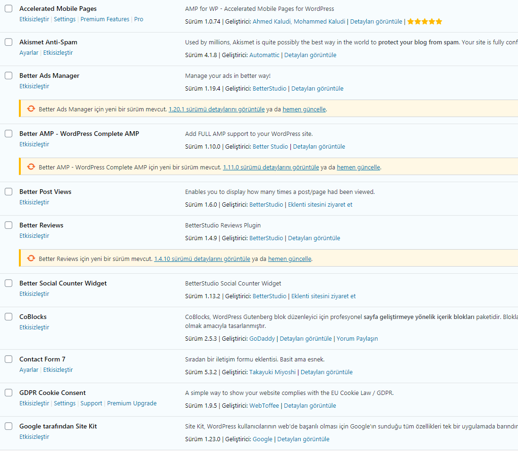
Task: Check the Google Site Kit checkbox
Action: click(x=8, y=426)
